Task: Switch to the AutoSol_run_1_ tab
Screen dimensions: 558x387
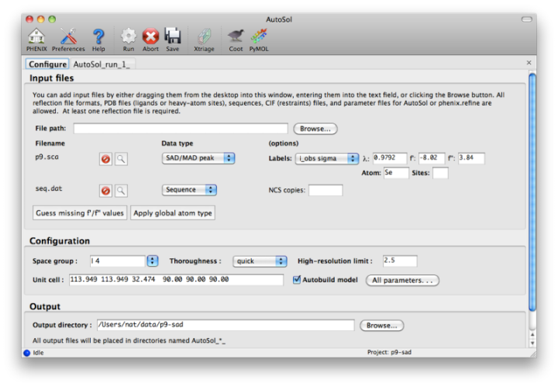Action: pyautogui.click(x=102, y=64)
